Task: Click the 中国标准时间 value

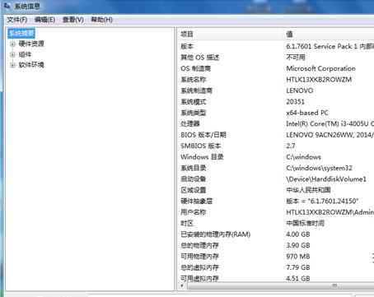Action: [305, 223]
